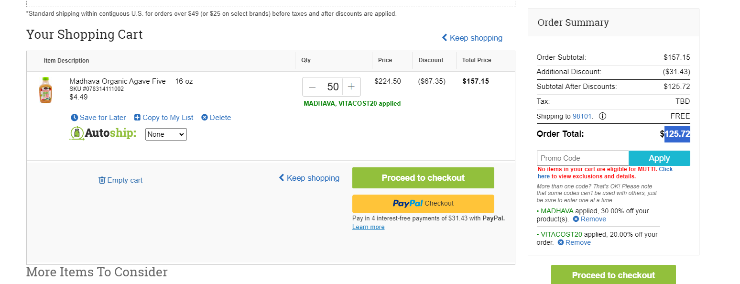Click the Promo Code input field
This screenshot has width=740, height=284.
pos(583,158)
